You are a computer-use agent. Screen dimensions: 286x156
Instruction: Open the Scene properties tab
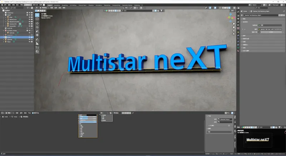point(238,25)
